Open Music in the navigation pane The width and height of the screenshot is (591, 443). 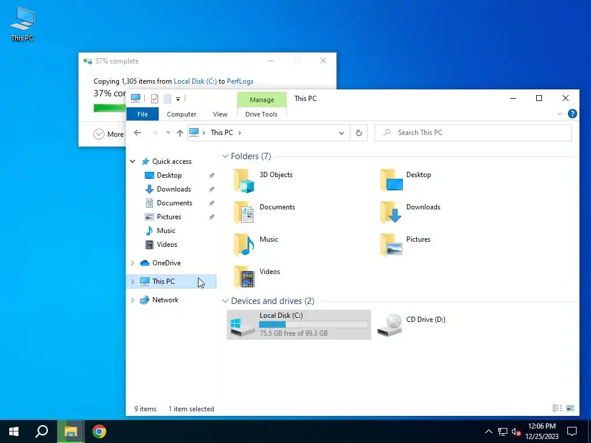tap(166, 231)
